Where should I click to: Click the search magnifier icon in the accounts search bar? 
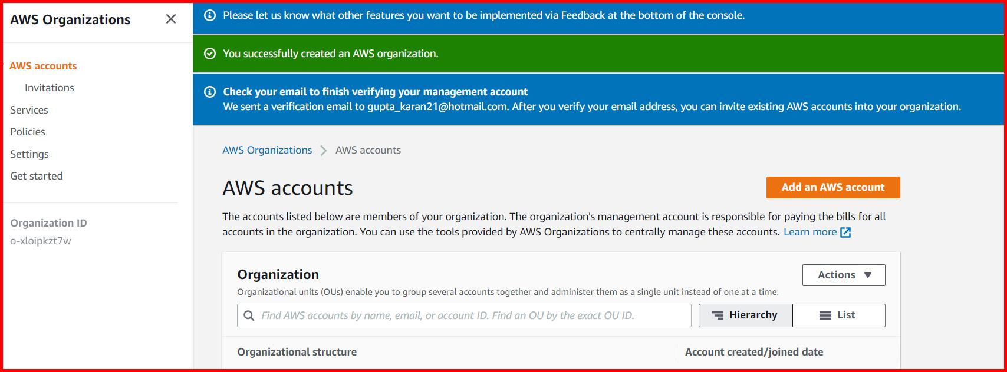[248, 315]
